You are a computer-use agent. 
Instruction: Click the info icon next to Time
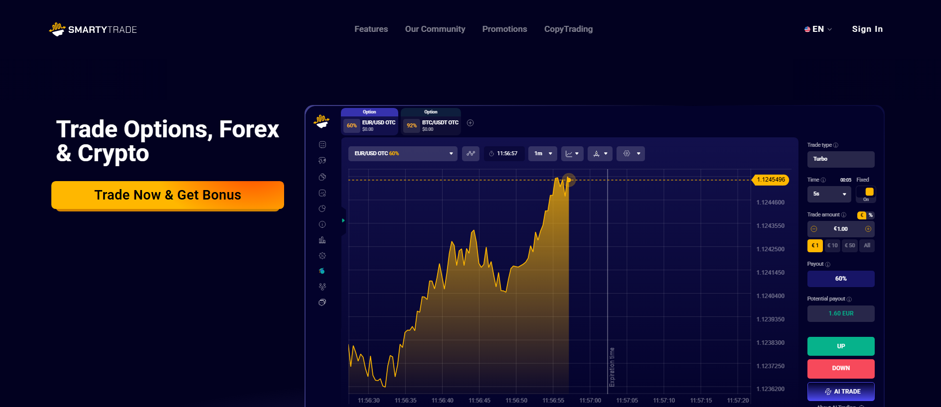tap(823, 180)
